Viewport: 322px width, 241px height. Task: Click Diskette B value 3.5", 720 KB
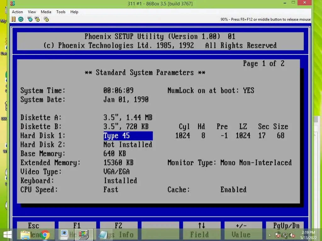pos(126,127)
